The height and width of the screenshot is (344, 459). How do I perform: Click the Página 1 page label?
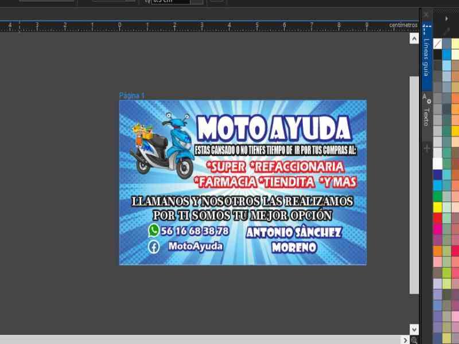(132, 96)
